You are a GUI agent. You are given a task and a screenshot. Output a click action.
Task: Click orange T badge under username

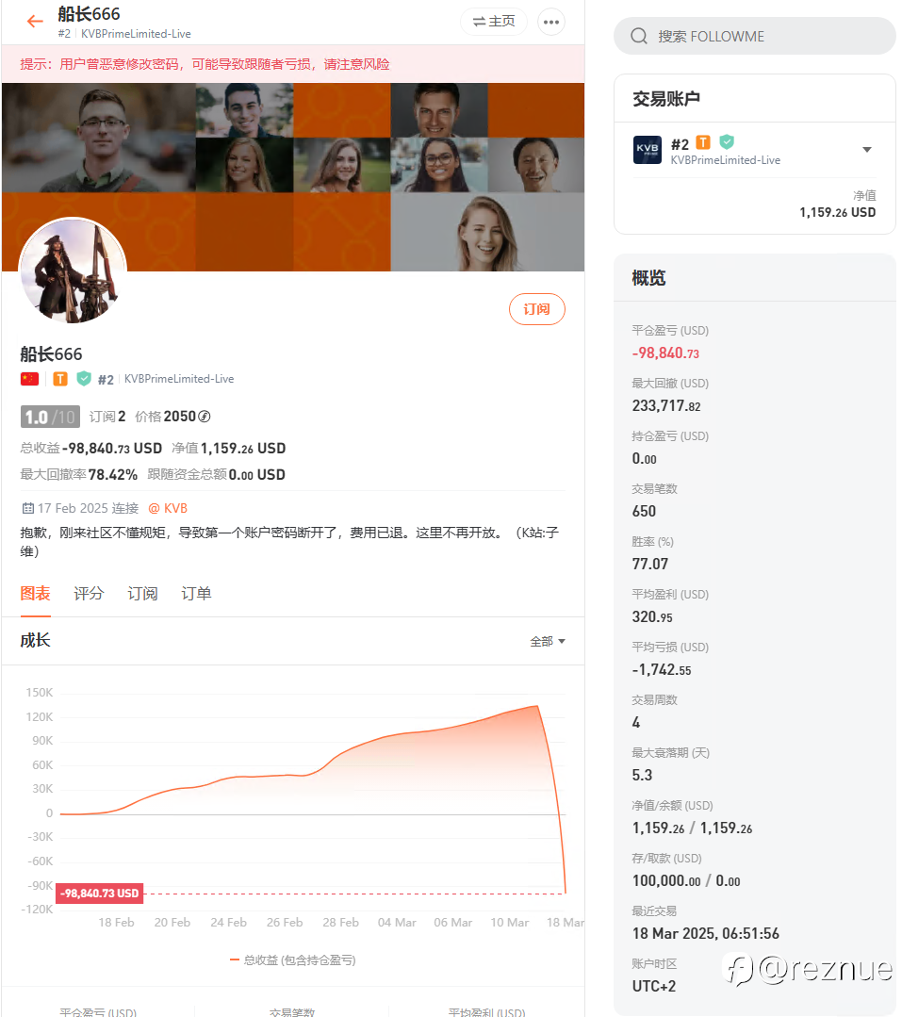(x=60, y=379)
